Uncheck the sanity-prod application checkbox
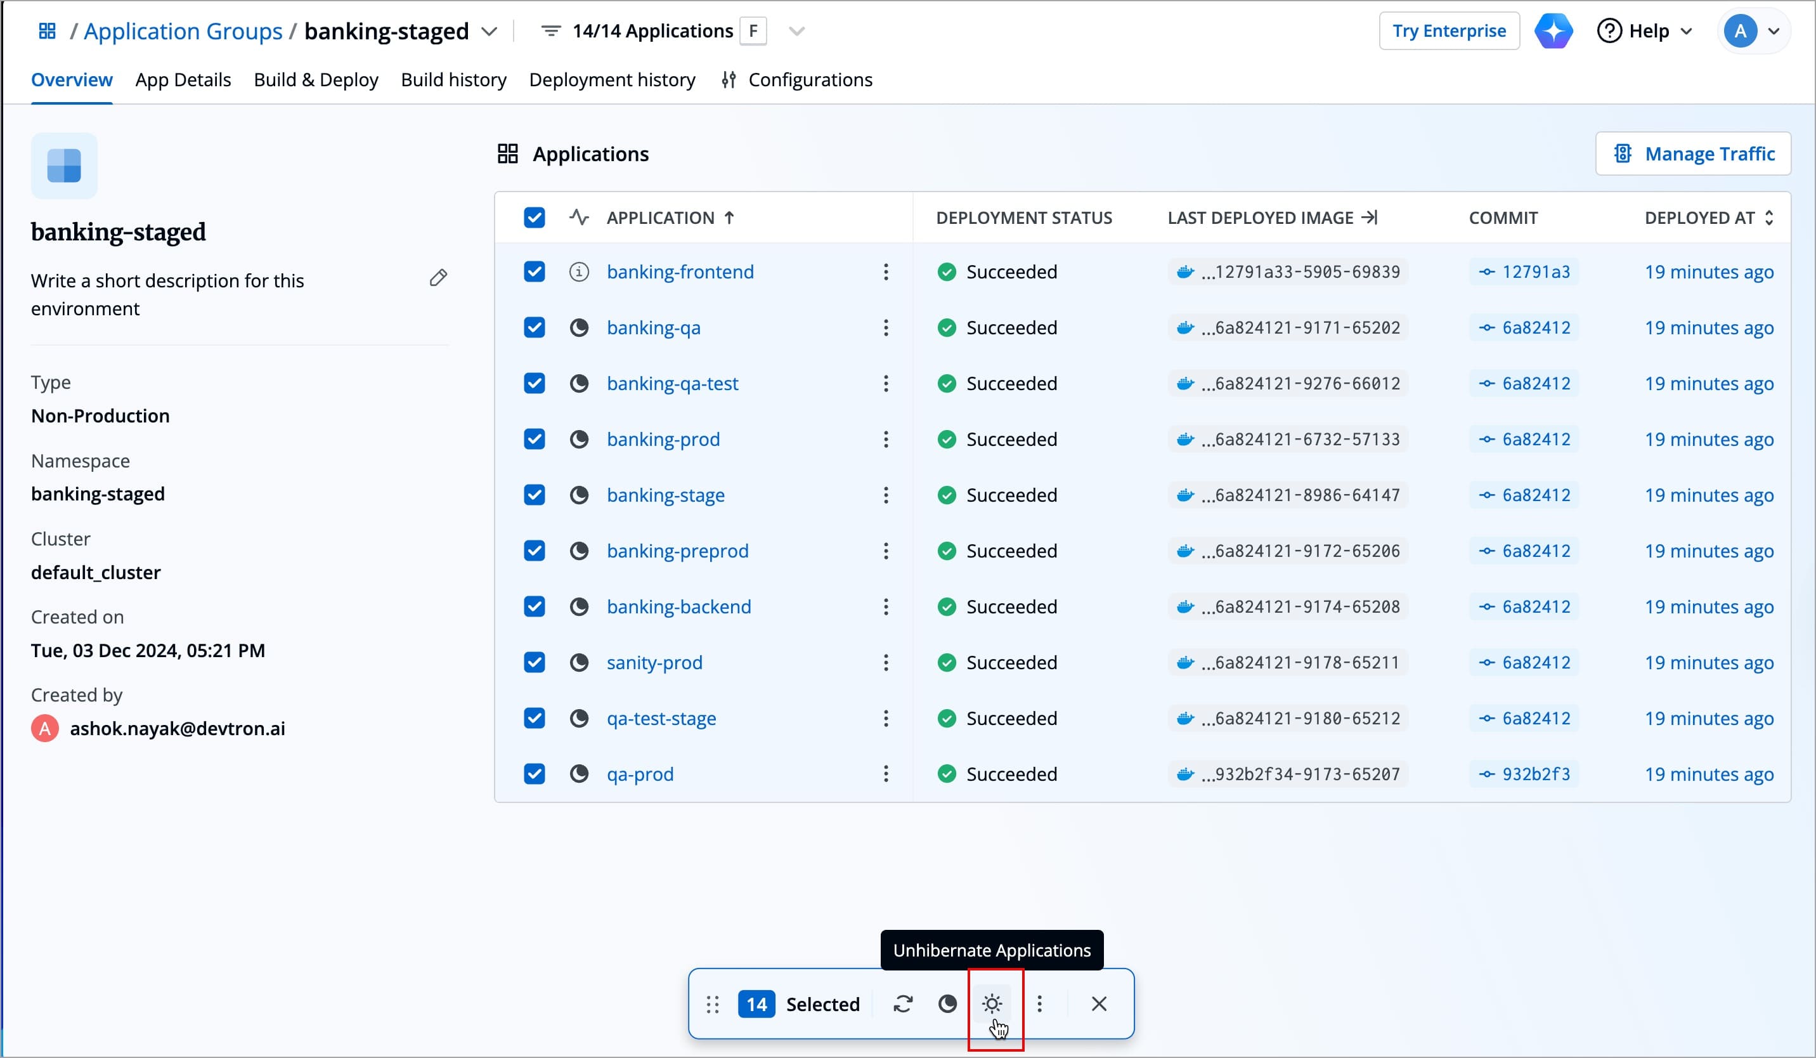 534,662
